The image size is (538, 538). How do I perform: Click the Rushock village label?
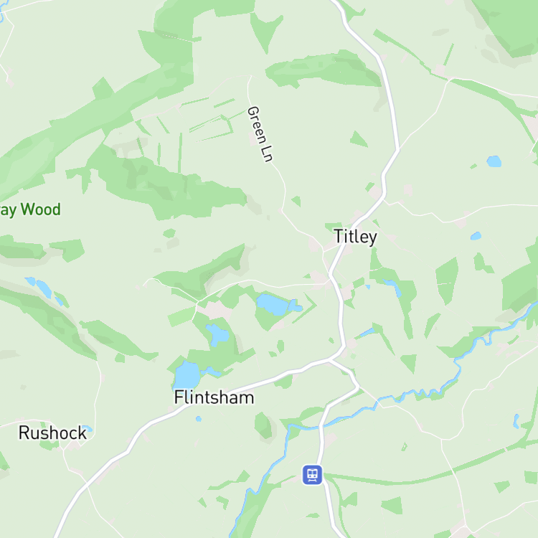pos(52,433)
